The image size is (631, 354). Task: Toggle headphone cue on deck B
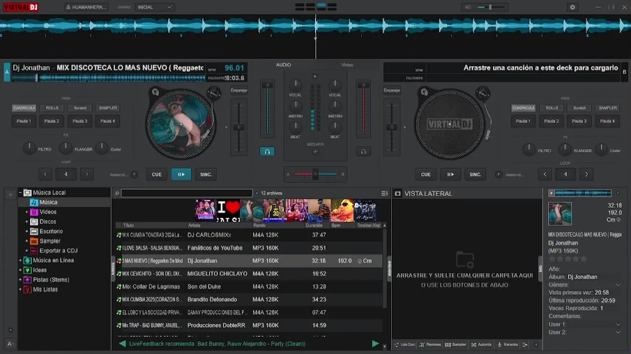(364, 151)
